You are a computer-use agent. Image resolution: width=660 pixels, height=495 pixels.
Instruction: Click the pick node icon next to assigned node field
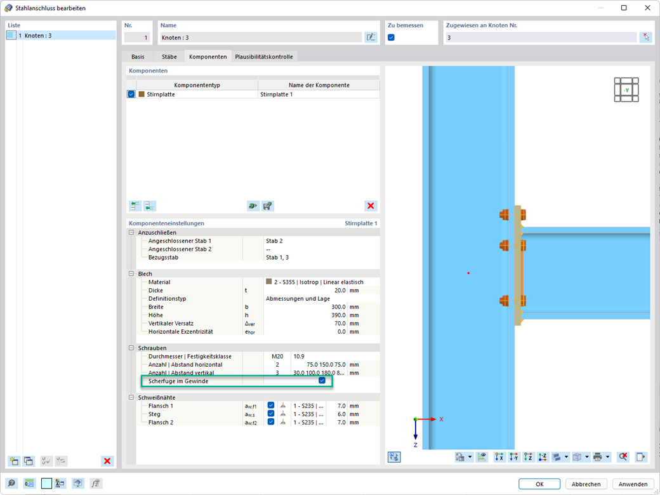pos(645,37)
